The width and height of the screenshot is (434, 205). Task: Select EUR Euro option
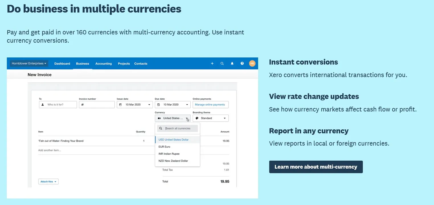[x=178, y=147]
